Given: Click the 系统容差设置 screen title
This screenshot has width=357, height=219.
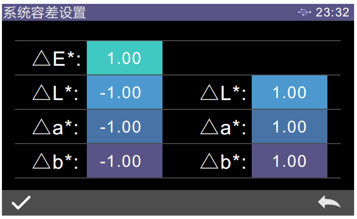Looking at the screenshot, I should 45,13.
